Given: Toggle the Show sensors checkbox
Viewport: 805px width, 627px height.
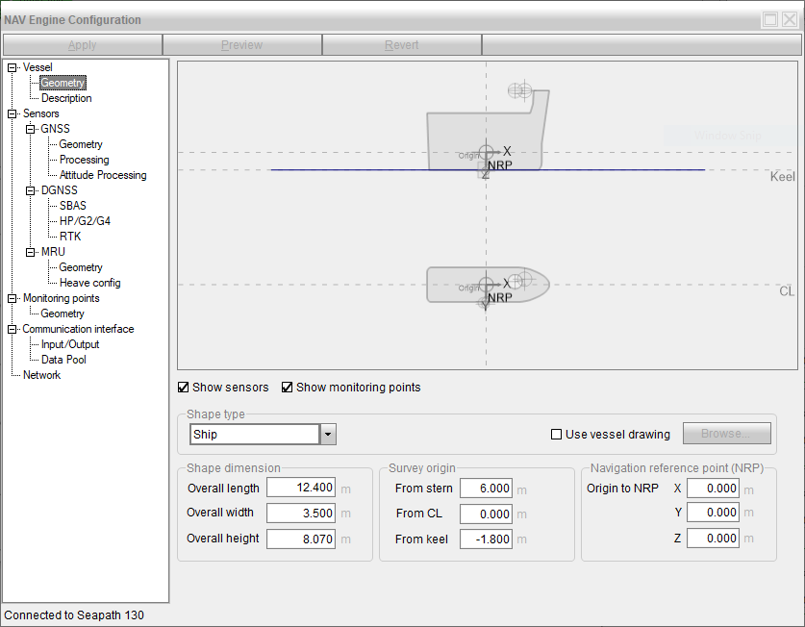Looking at the screenshot, I should pyautogui.click(x=184, y=388).
